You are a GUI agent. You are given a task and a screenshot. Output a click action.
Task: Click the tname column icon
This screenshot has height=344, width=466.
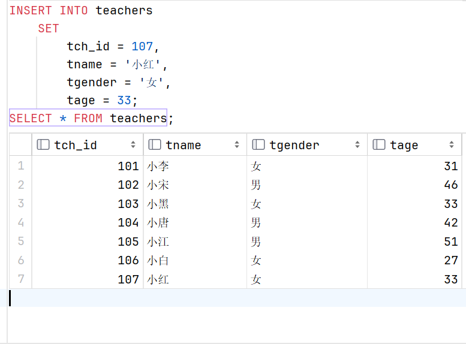coord(155,144)
